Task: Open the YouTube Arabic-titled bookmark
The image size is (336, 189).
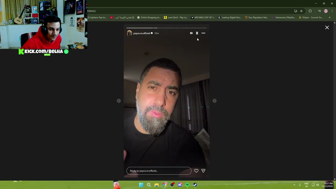Action: click(x=122, y=18)
